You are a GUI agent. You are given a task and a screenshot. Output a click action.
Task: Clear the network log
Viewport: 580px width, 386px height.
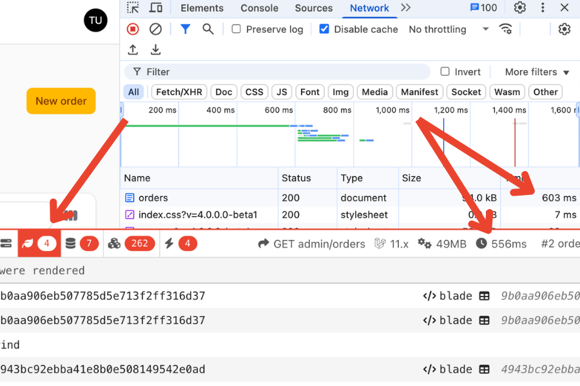(x=155, y=29)
